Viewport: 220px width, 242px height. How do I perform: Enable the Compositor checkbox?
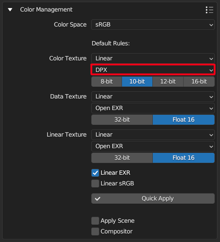95,231
